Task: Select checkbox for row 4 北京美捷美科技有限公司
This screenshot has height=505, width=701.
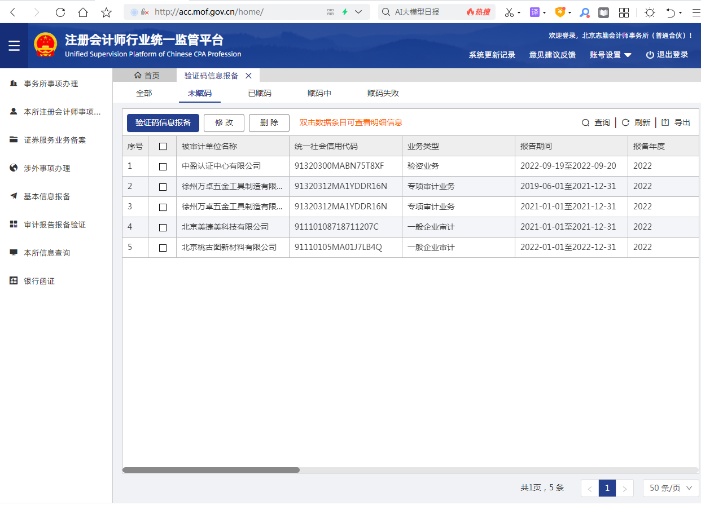Action: point(163,227)
